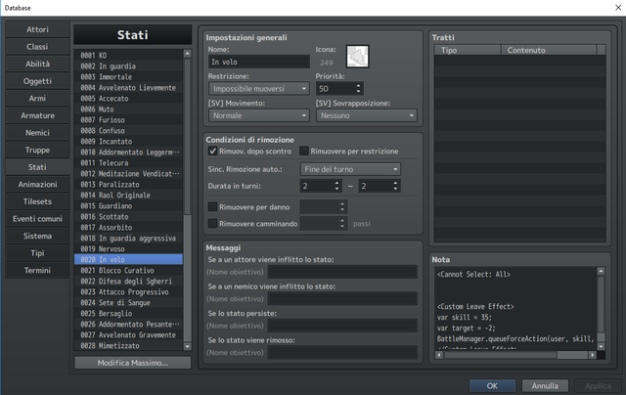Viewport: 626px width, 395px height.
Task: Select state 0021 Blocco Curativo
Action: tap(128, 271)
